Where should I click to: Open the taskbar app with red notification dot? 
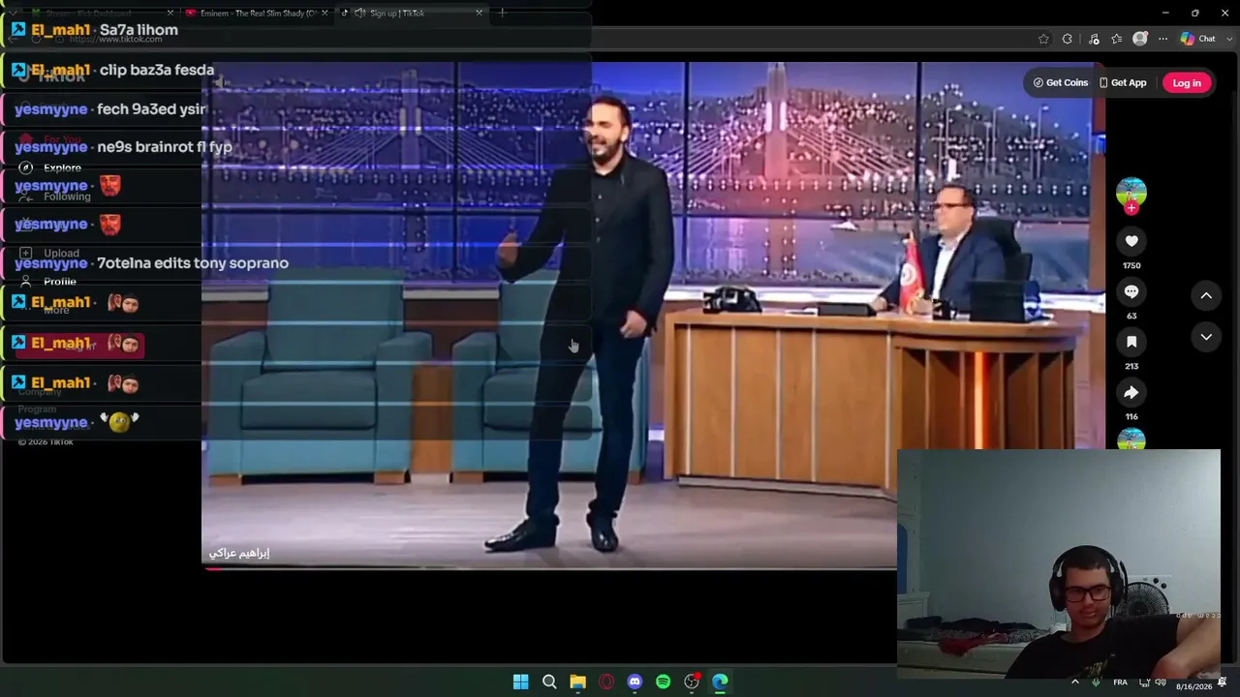point(692,682)
